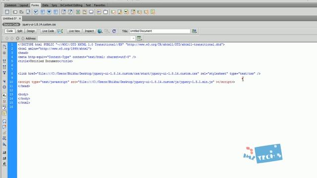Screen dimensions: 317x178
Task: Insert a Checkbox form element
Action: (36, 12)
